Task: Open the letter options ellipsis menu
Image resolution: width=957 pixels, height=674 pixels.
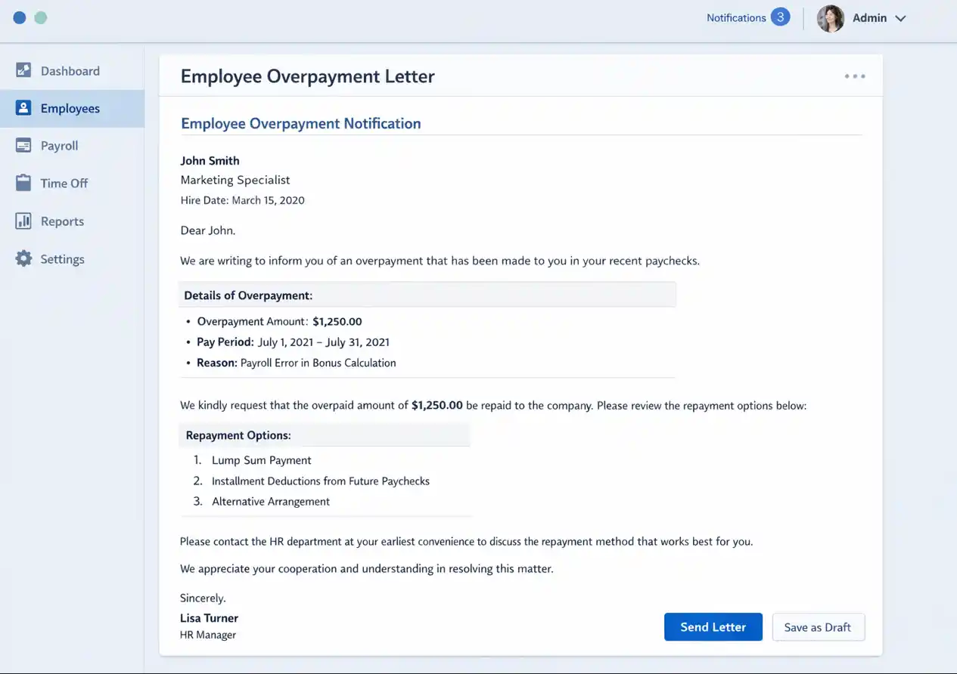Action: pos(854,76)
